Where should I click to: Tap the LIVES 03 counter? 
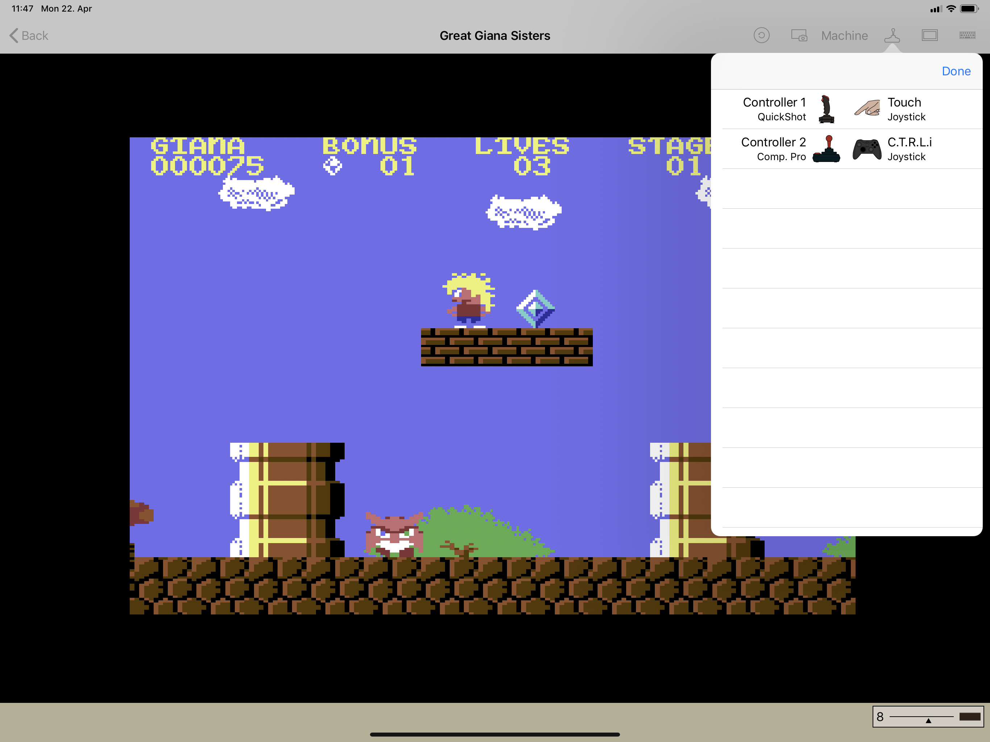pyautogui.click(x=522, y=156)
